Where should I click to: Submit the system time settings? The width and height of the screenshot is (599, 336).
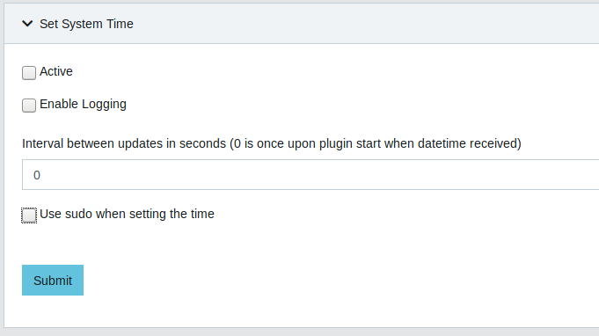point(53,281)
